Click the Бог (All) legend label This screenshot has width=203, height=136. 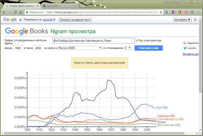pyautogui.click(x=162, y=107)
